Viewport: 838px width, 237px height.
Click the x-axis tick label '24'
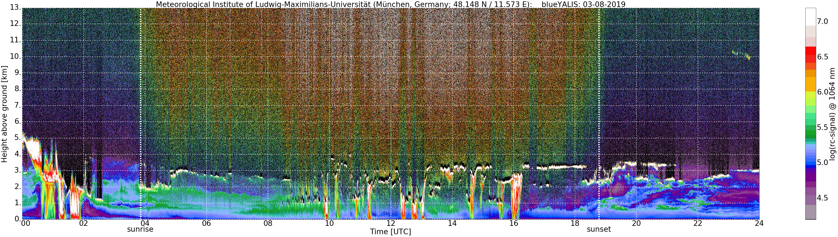click(x=759, y=223)
